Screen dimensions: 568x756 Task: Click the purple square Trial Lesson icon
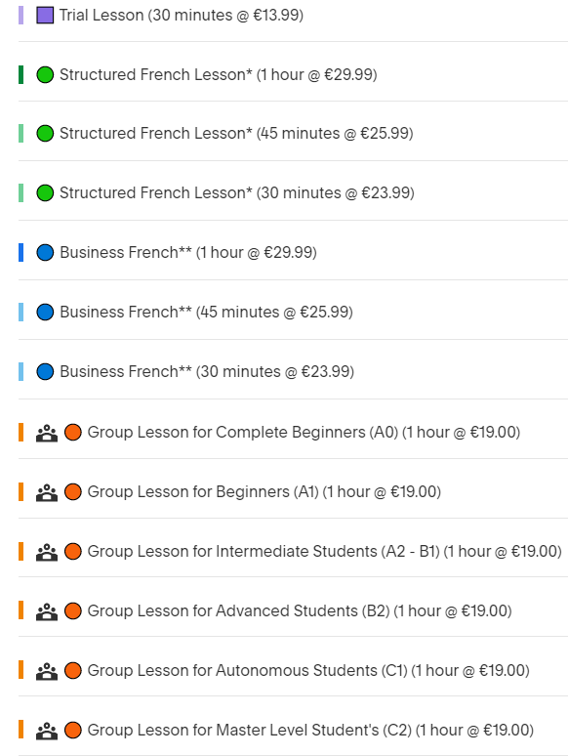(x=45, y=15)
